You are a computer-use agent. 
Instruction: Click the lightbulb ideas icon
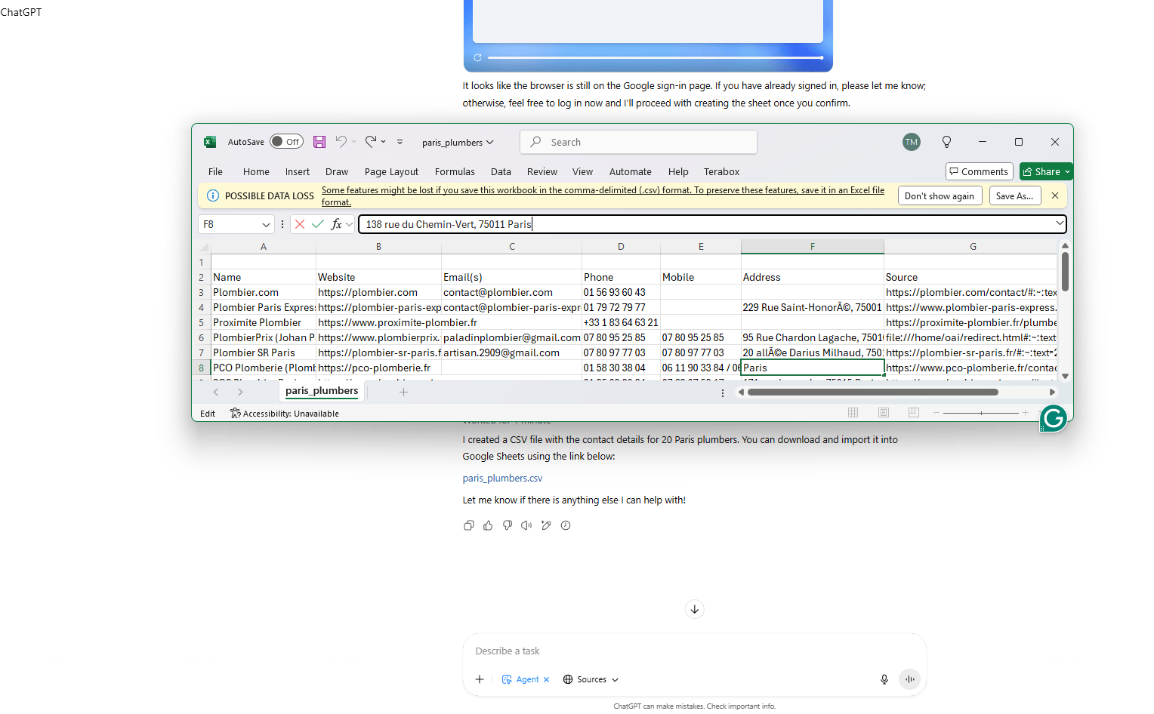946,142
